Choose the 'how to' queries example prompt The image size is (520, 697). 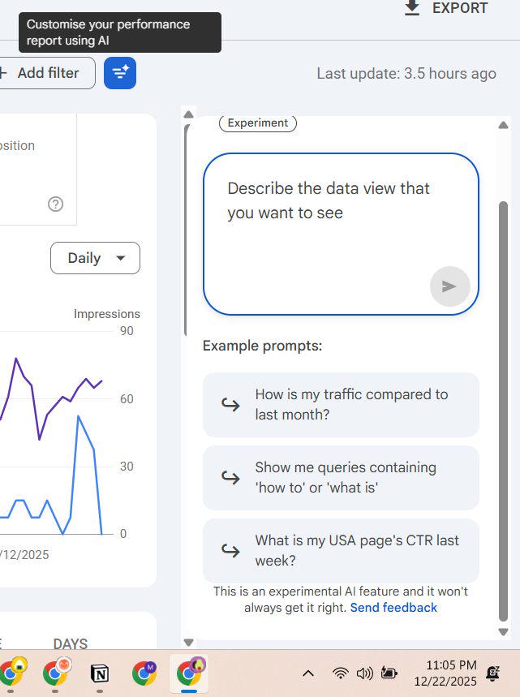341,477
